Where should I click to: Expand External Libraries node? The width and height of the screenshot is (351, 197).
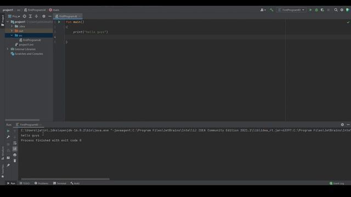point(8,49)
